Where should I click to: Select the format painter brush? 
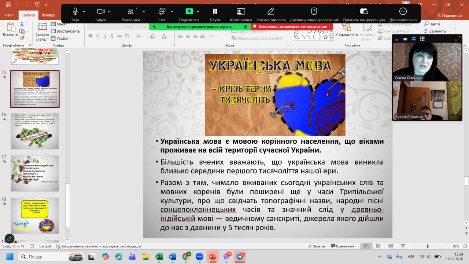pyautogui.click(x=22, y=37)
